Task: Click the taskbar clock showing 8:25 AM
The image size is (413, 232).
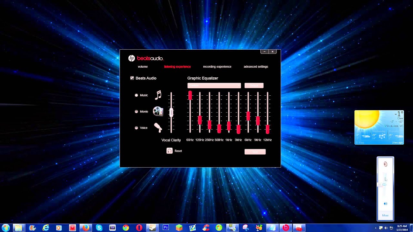Action: click(x=402, y=228)
